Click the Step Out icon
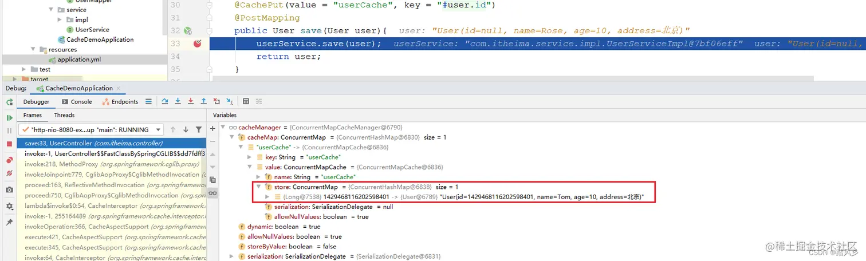Screen dimensions: 866x261 203,101
